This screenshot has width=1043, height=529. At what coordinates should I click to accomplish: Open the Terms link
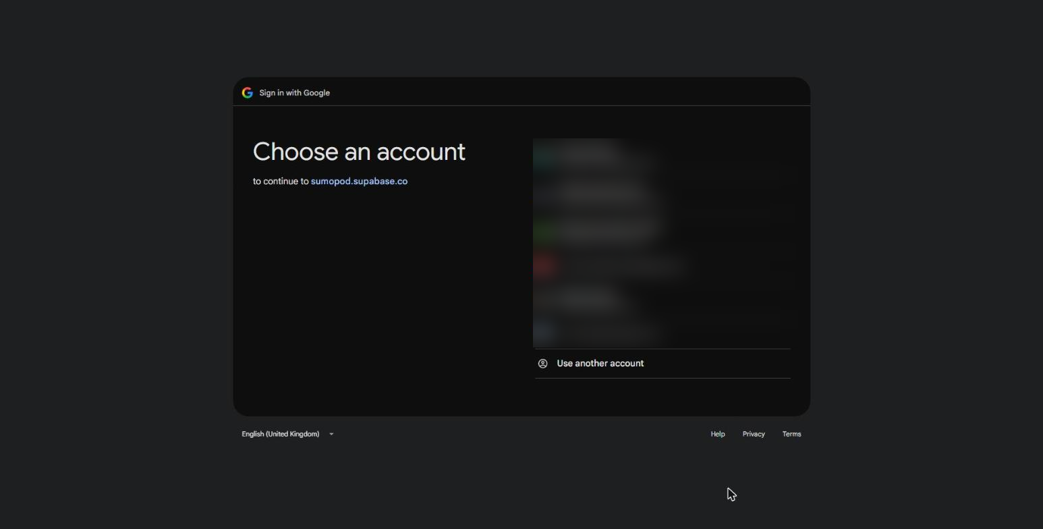[x=791, y=435]
